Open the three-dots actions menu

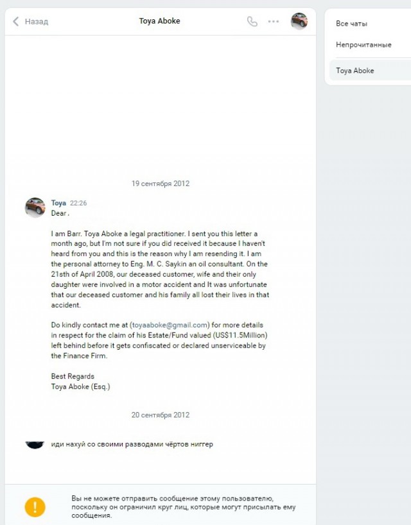(x=274, y=21)
